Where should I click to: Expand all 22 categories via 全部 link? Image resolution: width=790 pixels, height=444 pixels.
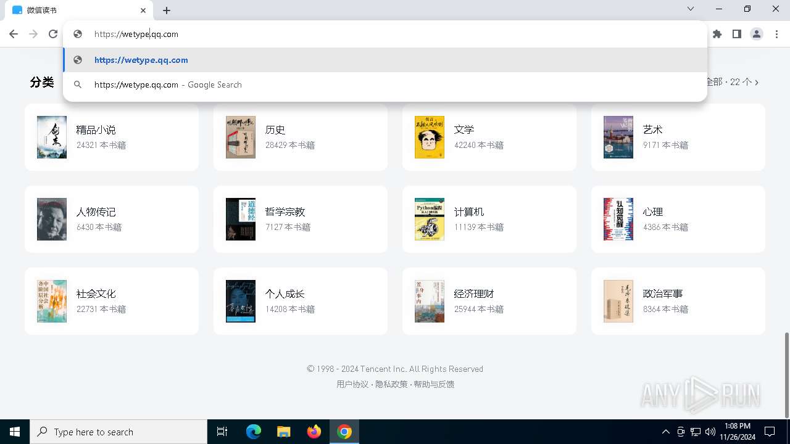coord(732,82)
